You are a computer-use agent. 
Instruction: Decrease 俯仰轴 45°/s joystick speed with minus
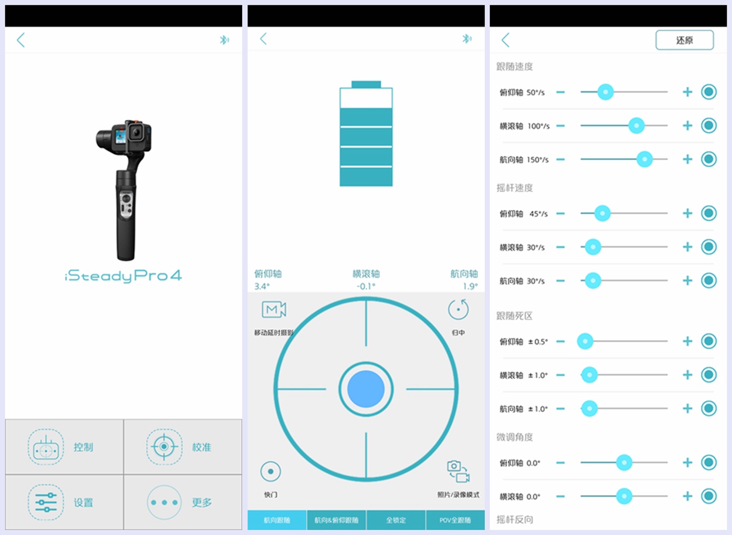pyautogui.click(x=561, y=214)
